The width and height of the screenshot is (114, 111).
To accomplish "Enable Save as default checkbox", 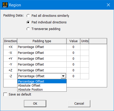I will (5, 94).
